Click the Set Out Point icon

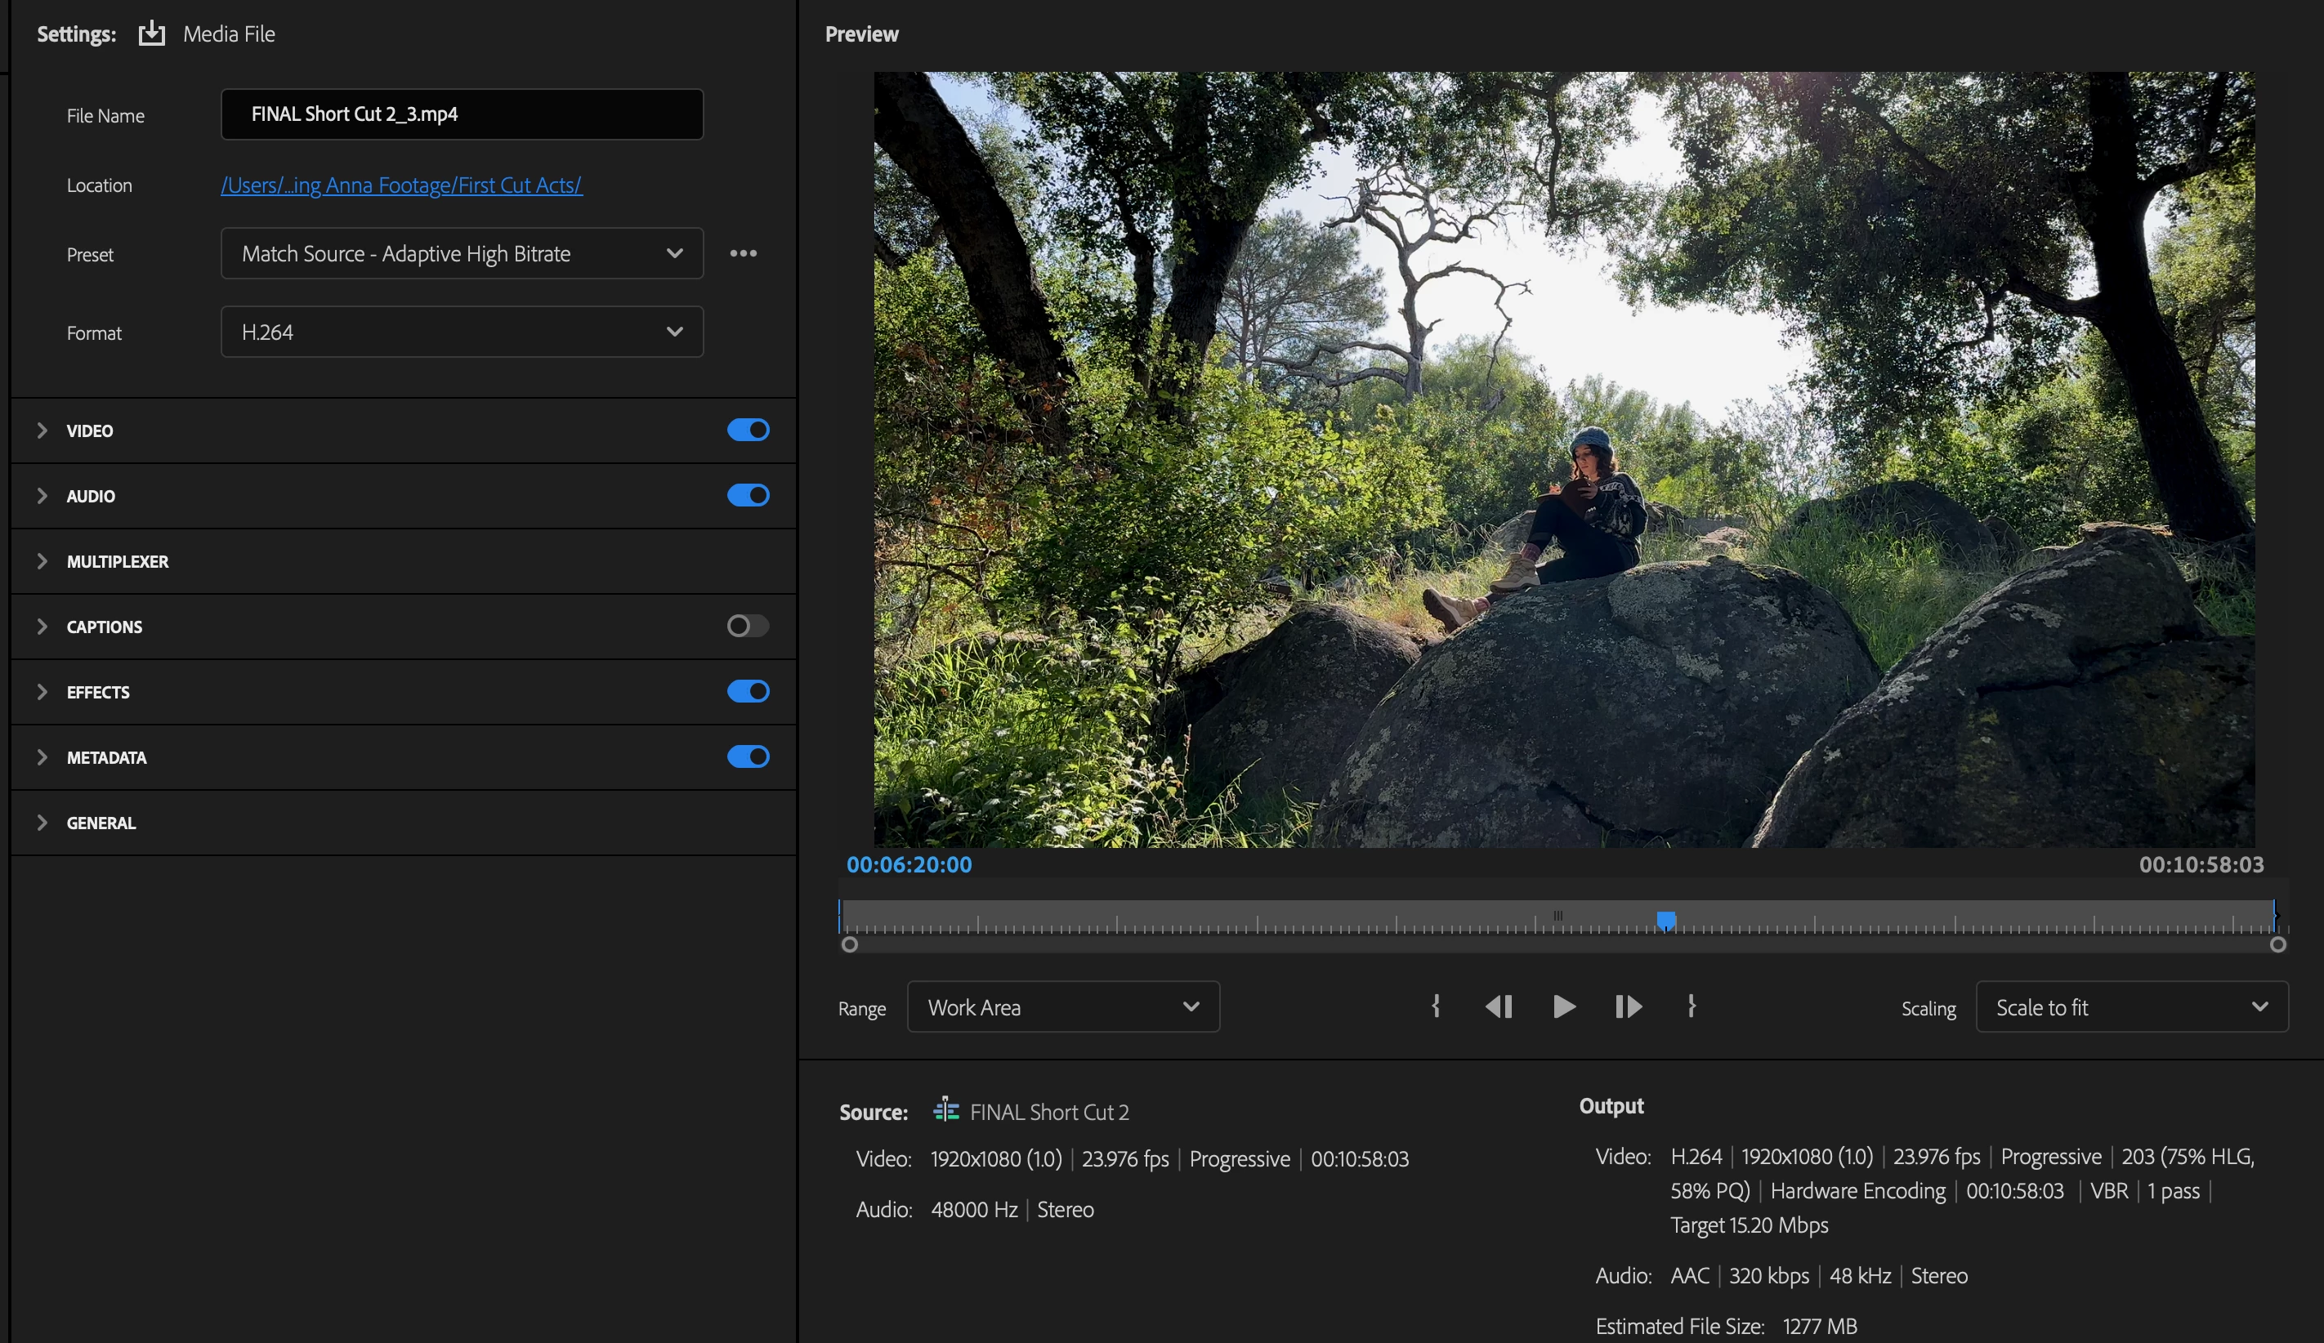[x=1692, y=1006]
